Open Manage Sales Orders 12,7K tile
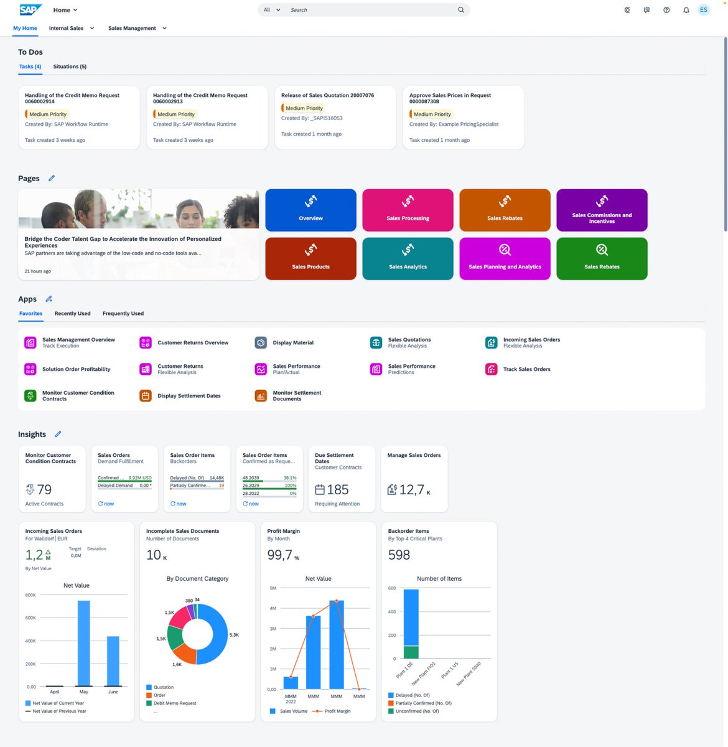Viewport: 728px width, 747px height. point(414,479)
